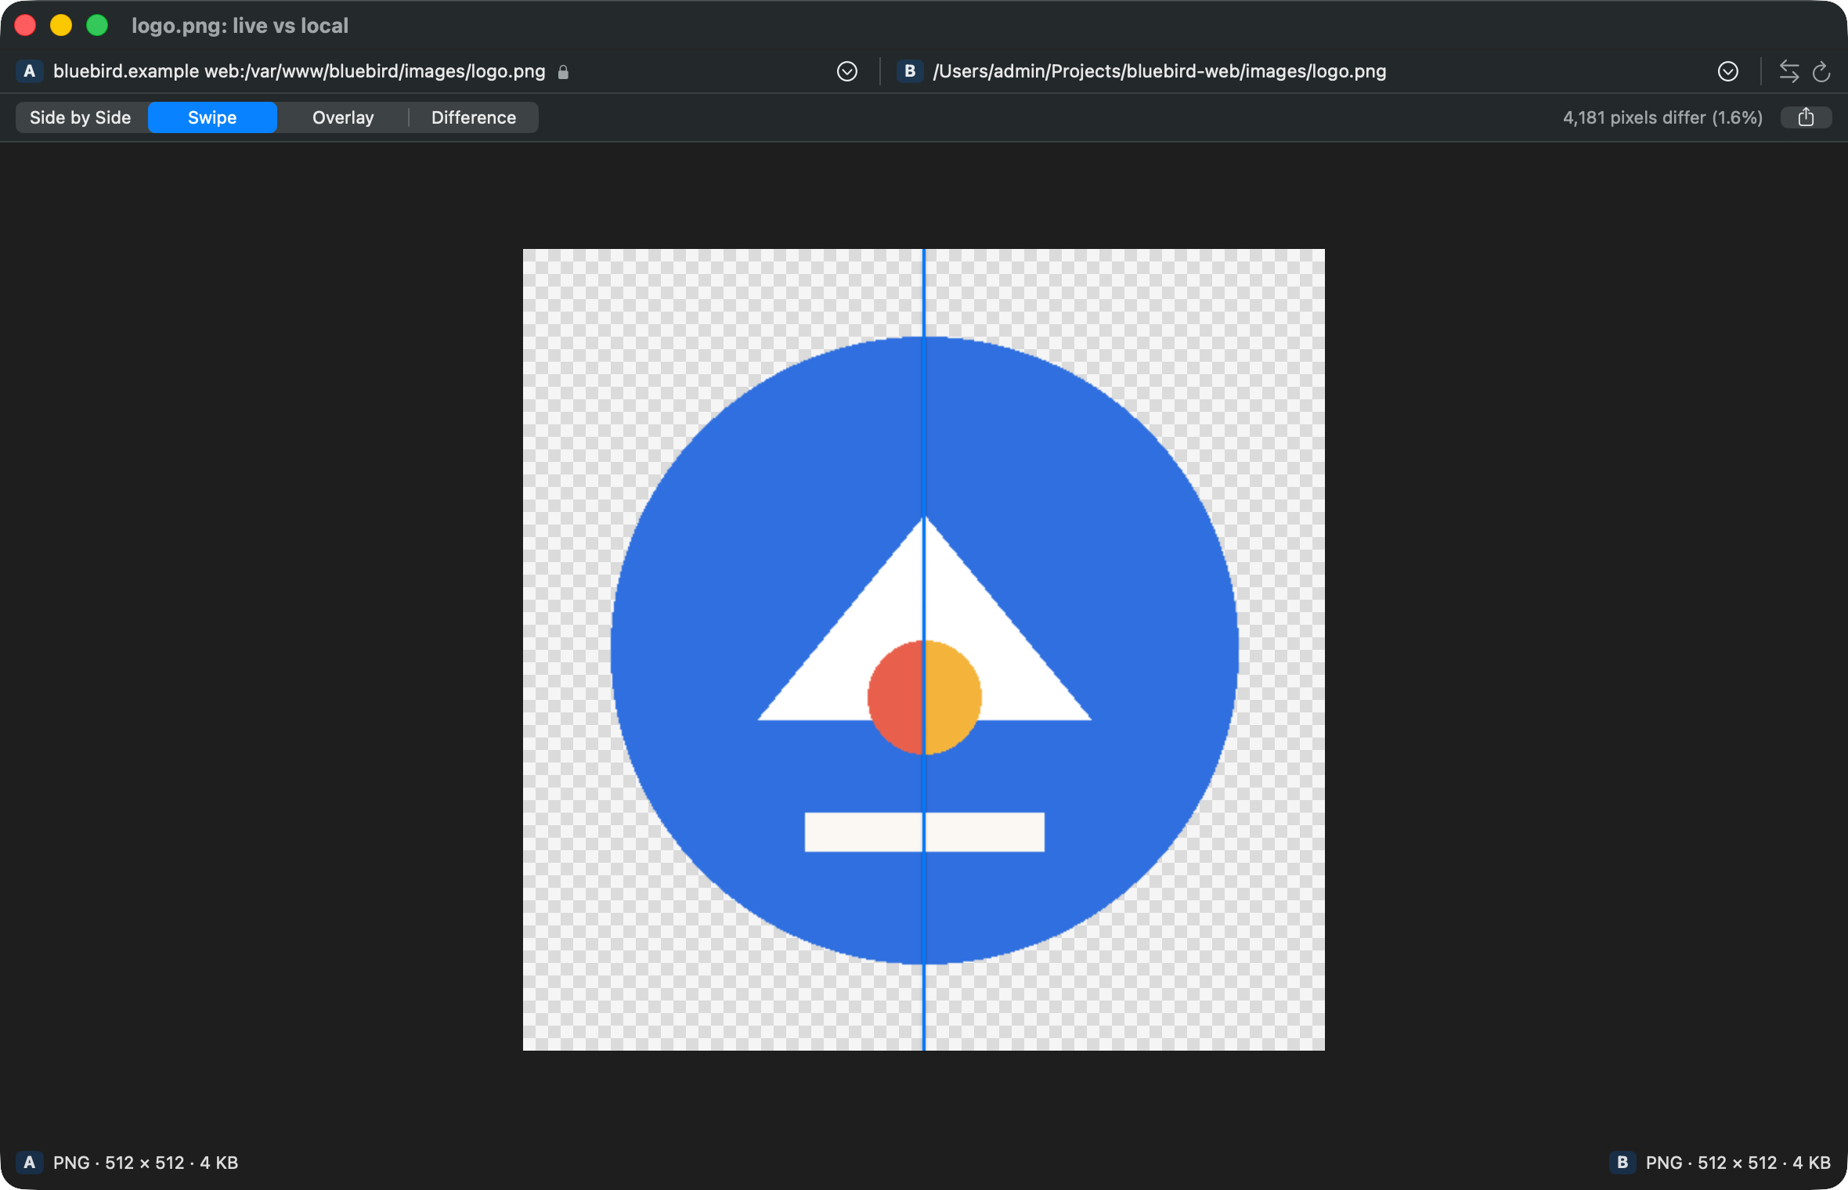Image resolution: width=1848 pixels, height=1190 pixels.
Task: Click the local path bluebird-web/images/logo.png
Action: pyautogui.click(x=1159, y=71)
